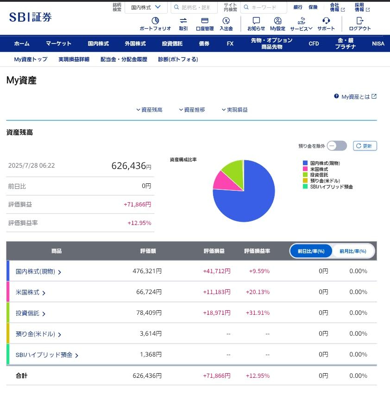Open the 入出金 deposit/withdrawal icon
Image resolution: width=390 pixels, height=394 pixels.
coord(226,21)
